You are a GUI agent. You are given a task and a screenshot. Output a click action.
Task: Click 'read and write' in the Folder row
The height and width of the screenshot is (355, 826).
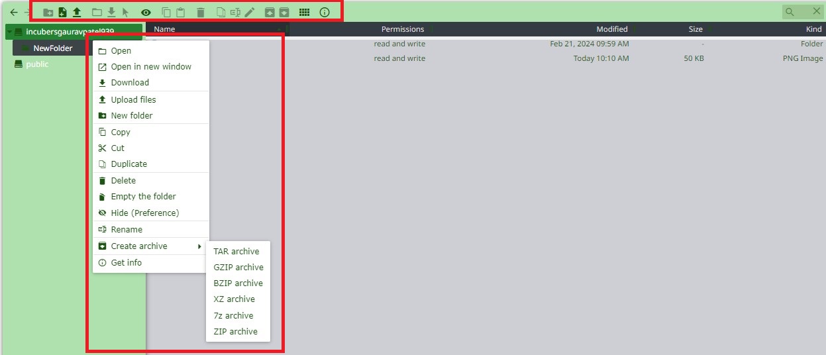click(x=399, y=44)
